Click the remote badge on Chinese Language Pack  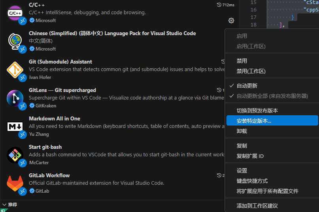click(23, 49)
